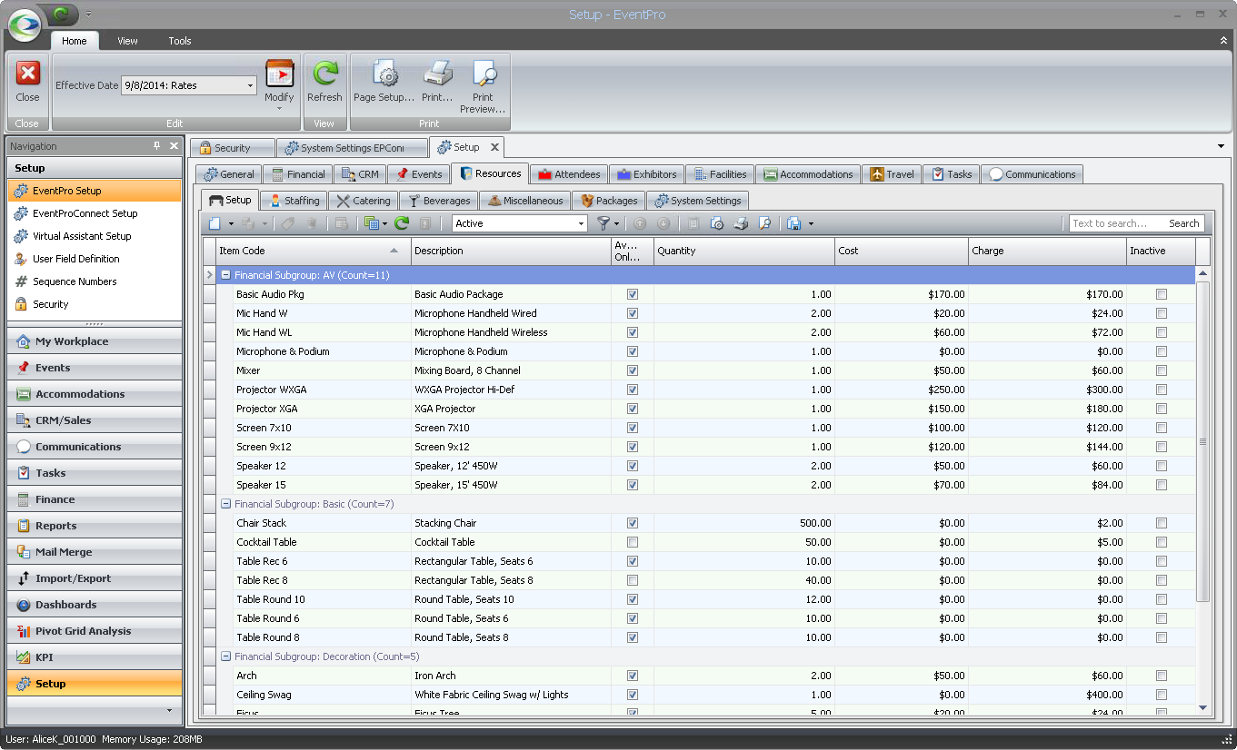Click the Modify calendar icon in the ribbon
The width and height of the screenshot is (1237, 750).
pos(279,74)
